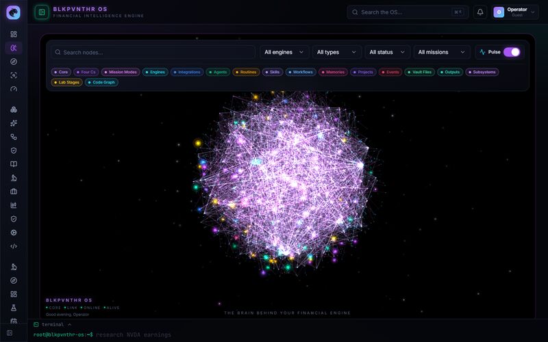The height and width of the screenshot is (342, 548).
Task: Toggle the Vault Files filter chip
Action: click(420, 73)
